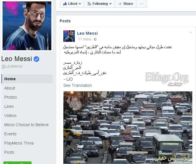Click the Leo Messi author name link
This screenshot has height=164, width=196.
coord(87,33)
